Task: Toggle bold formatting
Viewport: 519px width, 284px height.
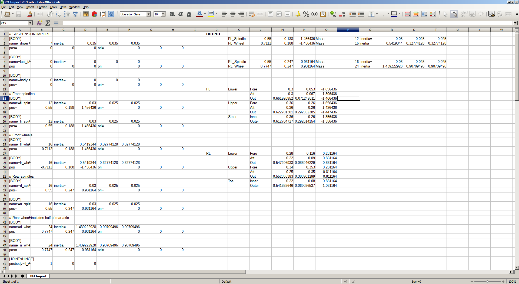Action: pos(172,14)
